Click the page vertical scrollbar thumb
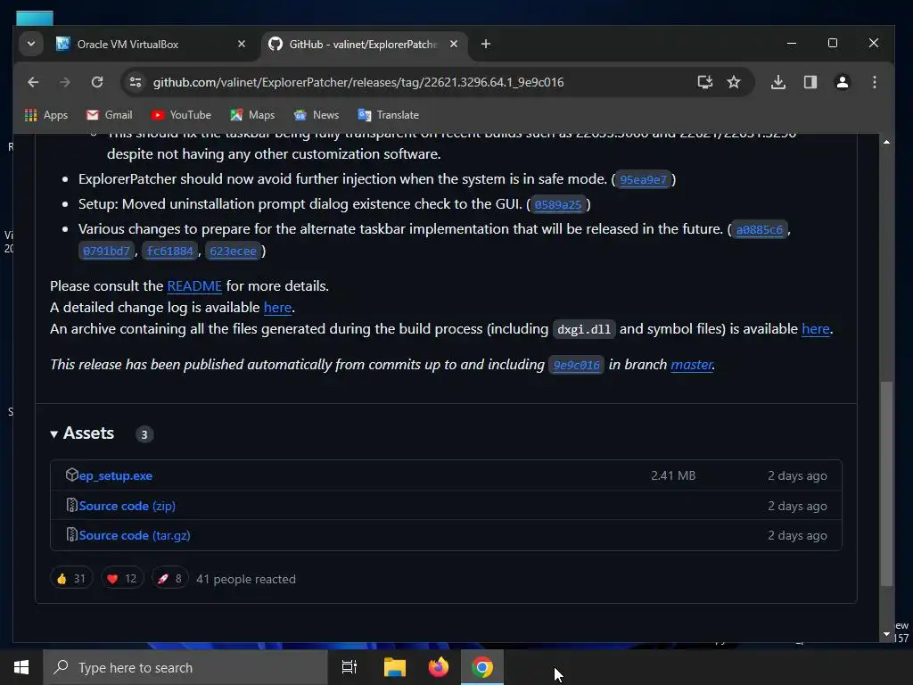Image resolution: width=913 pixels, height=685 pixels. coord(886,483)
